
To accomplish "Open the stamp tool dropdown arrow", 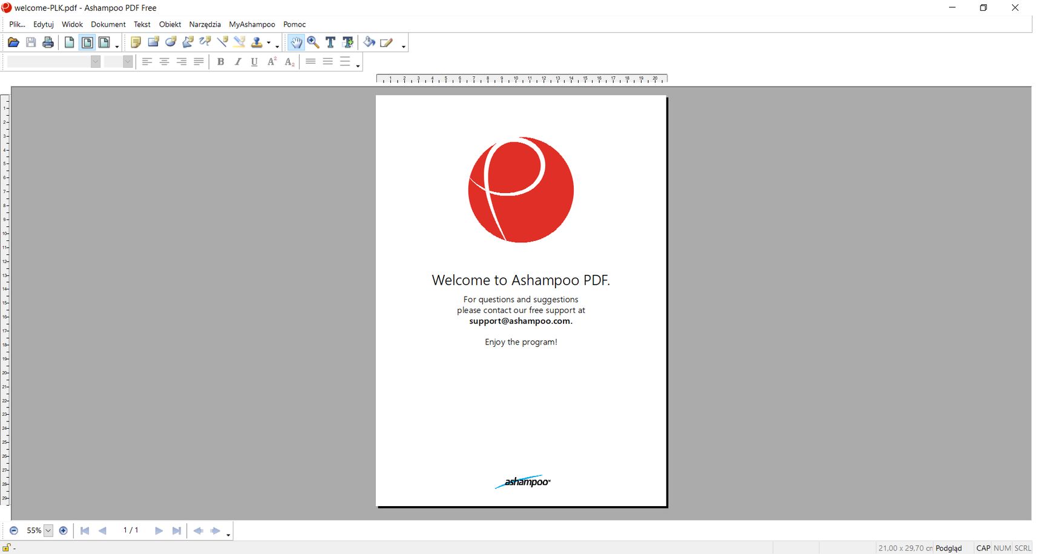I will [x=269, y=43].
